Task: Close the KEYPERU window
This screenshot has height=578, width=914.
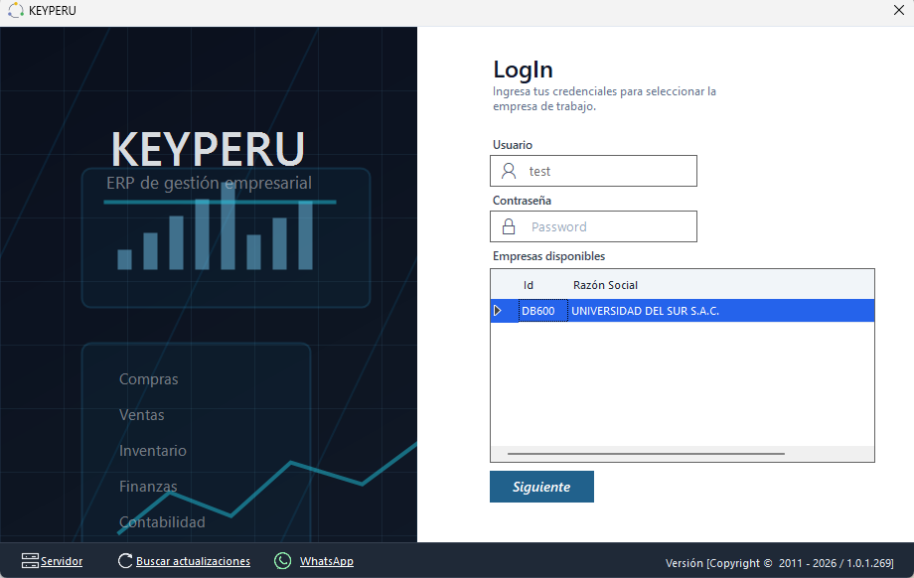Action: (x=899, y=10)
